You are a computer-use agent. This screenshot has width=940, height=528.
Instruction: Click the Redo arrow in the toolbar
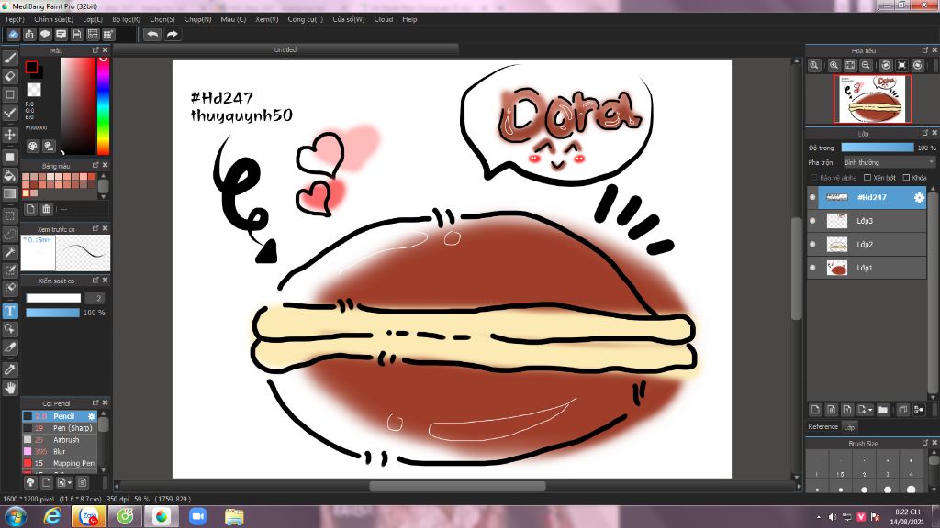click(x=172, y=34)
